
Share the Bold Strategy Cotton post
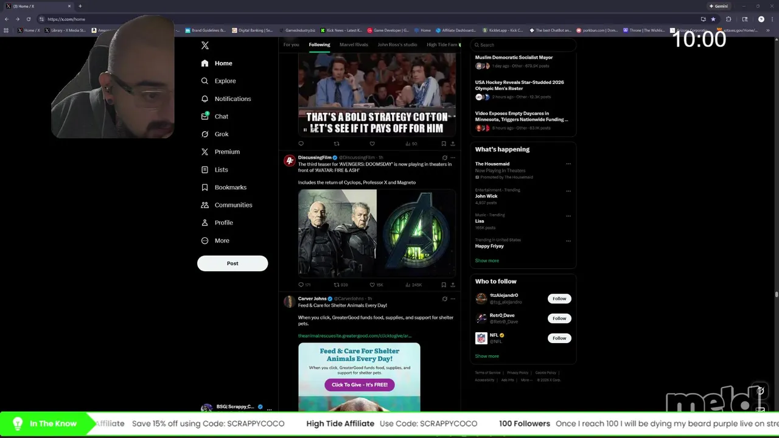[452, 144]
